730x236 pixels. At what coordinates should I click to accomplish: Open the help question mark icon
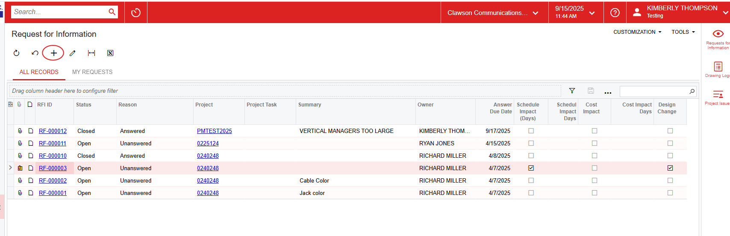[x=615, y=12]
